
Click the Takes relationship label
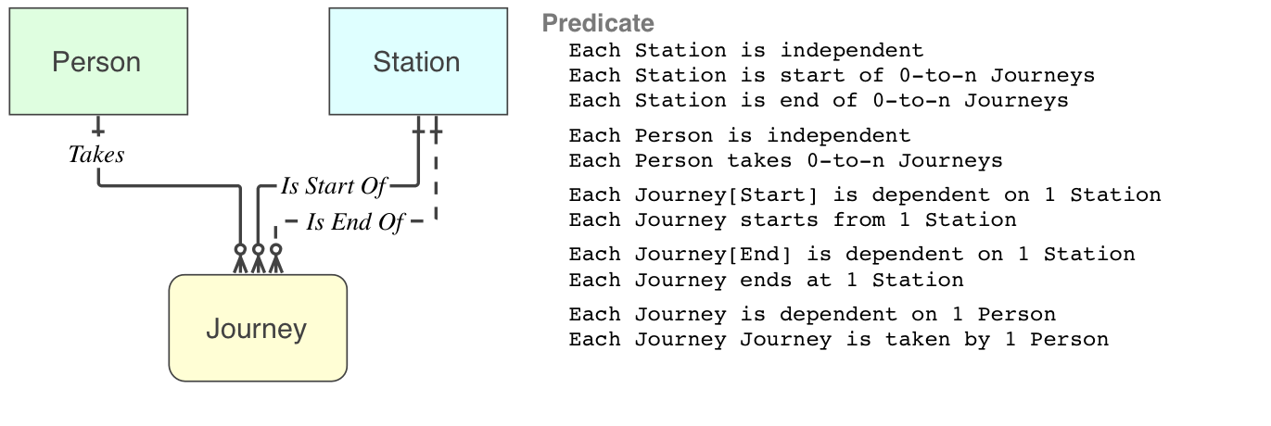(96, 154)
